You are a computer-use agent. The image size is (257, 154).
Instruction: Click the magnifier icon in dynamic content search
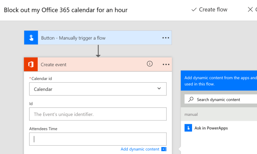[x=191, y=99]
